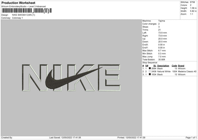Click the Total Bobbin value 35.90ft

[162, 59]
